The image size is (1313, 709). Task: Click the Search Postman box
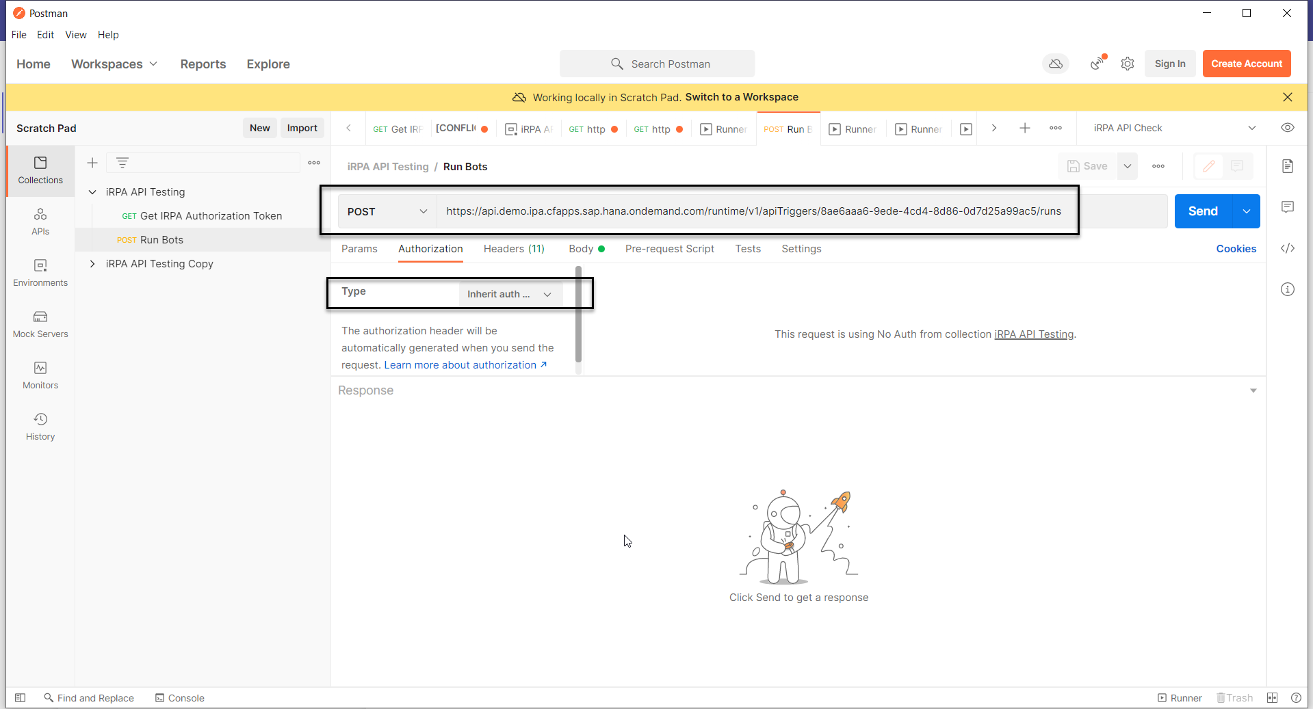[657, 64]
